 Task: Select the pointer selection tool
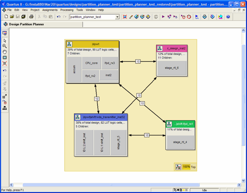4,40
